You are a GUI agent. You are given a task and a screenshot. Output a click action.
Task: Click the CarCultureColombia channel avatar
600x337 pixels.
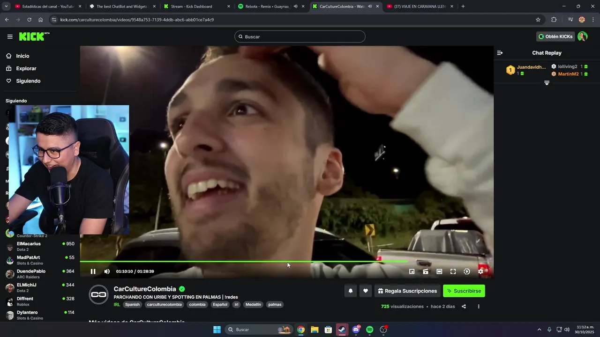click(98, 294)
